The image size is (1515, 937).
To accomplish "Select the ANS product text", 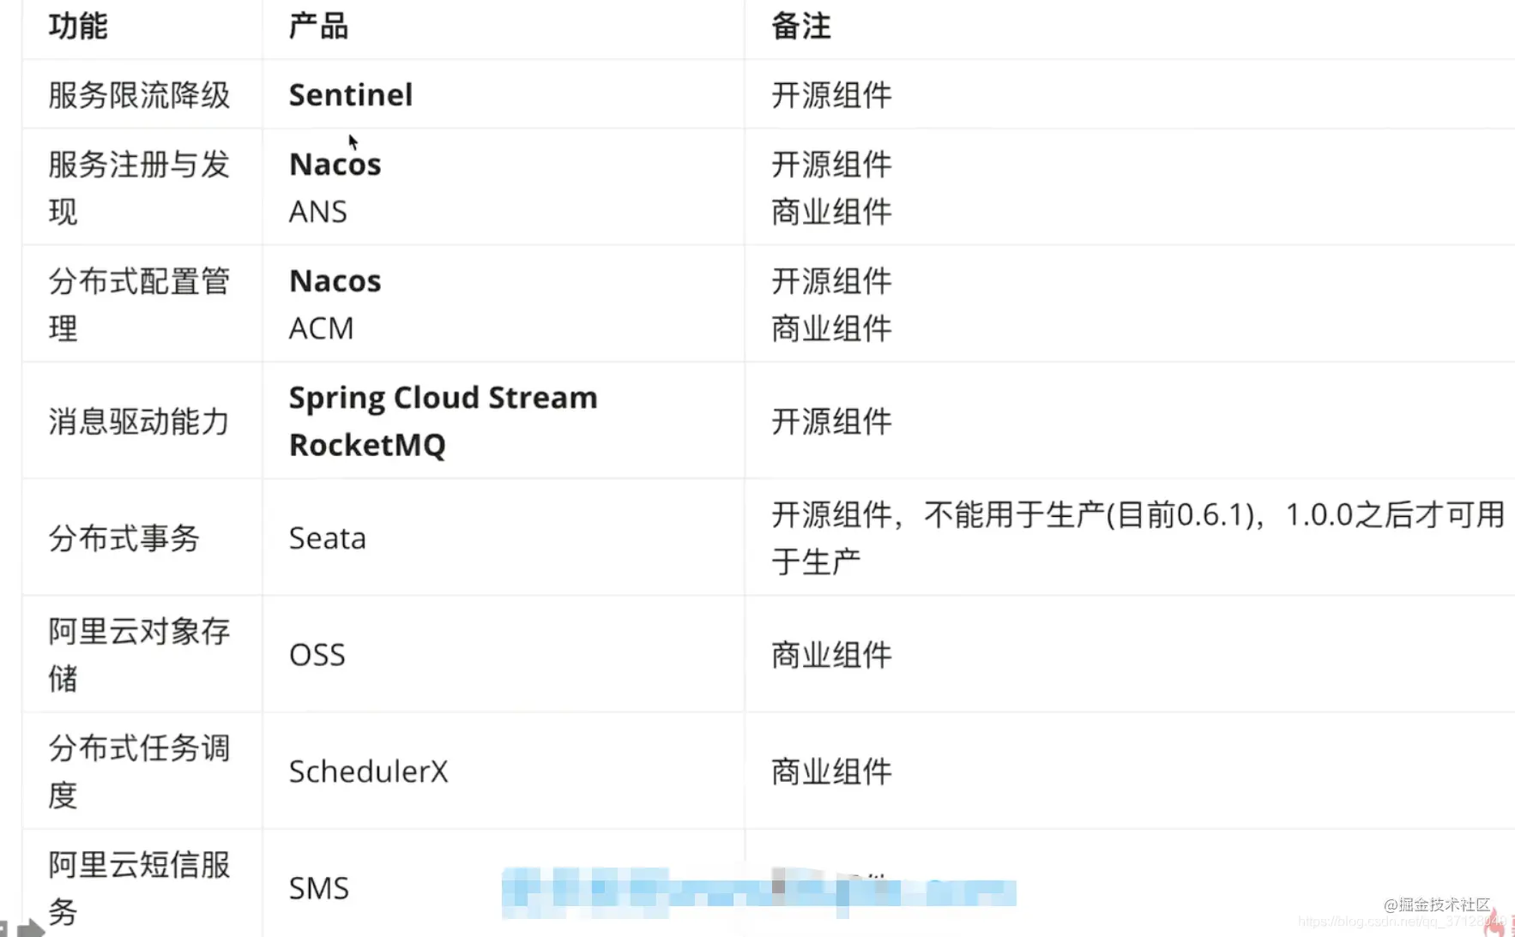I will point(317,212).
